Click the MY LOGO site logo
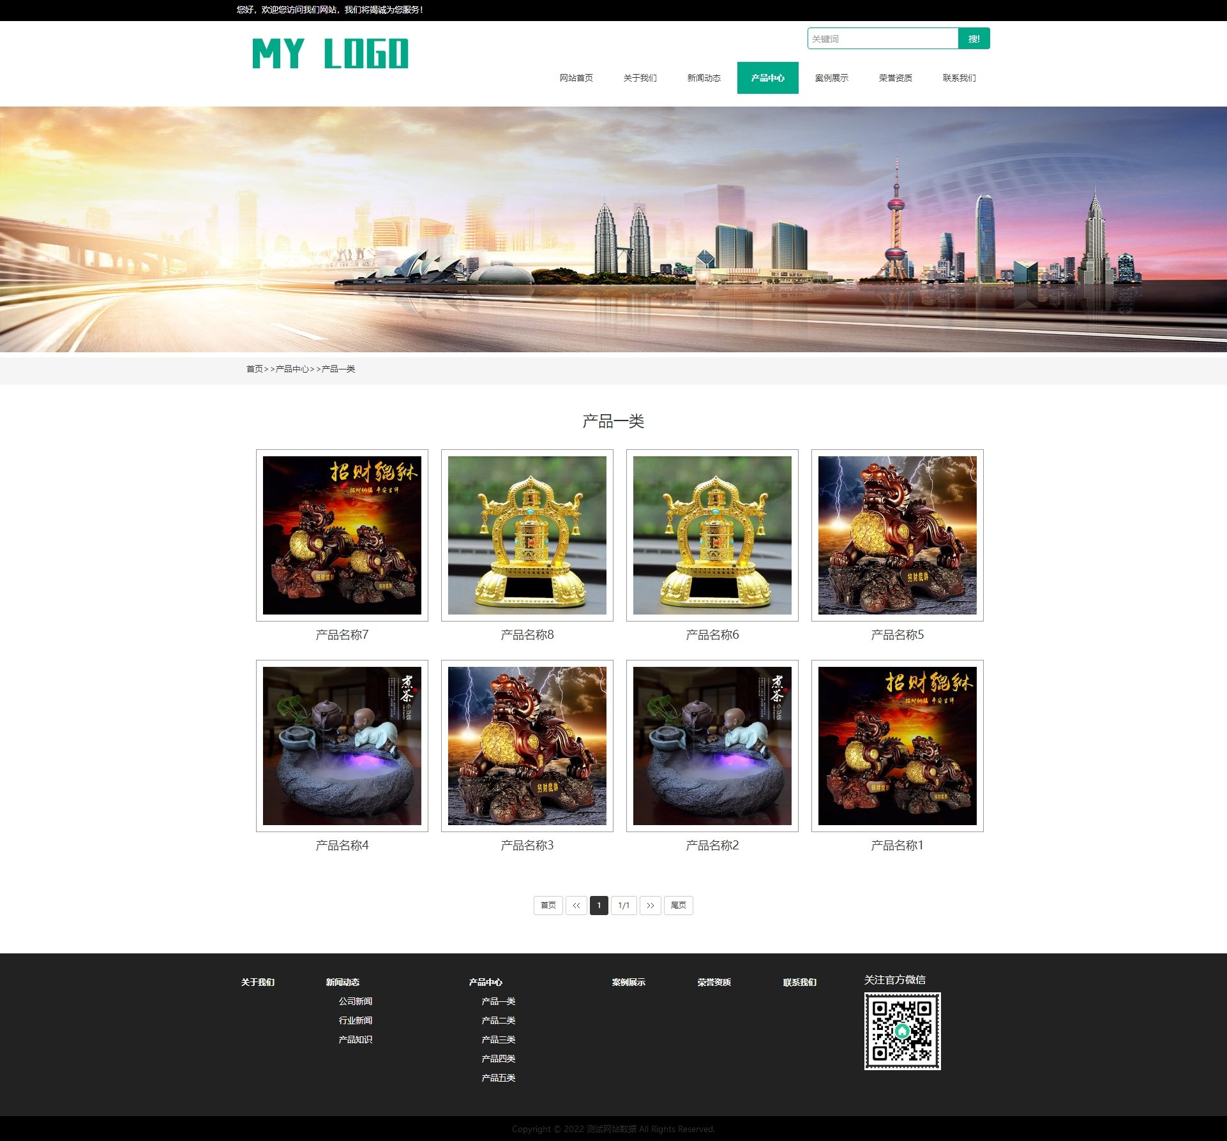Screen dimensions: 1227x1141 coord(330,54)
